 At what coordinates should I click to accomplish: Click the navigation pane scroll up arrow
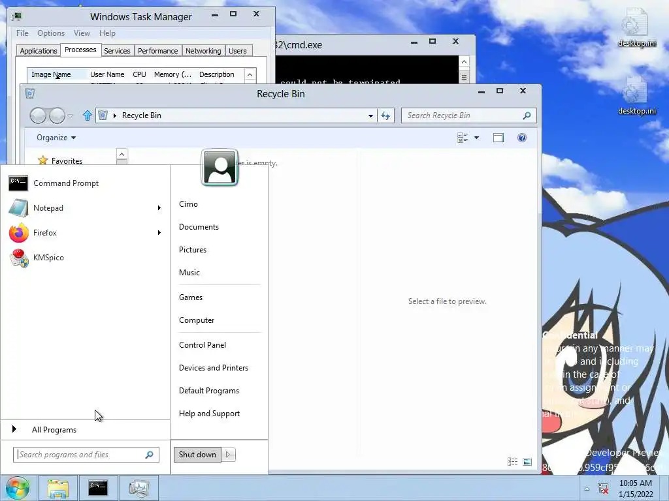tap(122, 154)
